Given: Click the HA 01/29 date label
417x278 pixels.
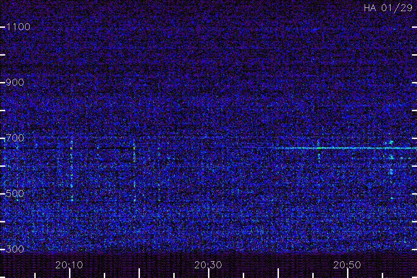Looking at the screenshot, I should 388,8.
